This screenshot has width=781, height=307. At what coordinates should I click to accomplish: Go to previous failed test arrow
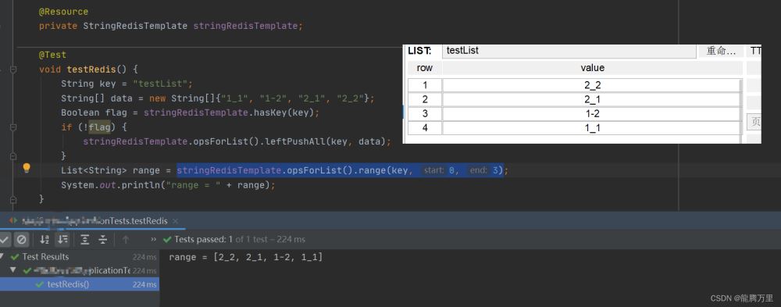[126, 240]
